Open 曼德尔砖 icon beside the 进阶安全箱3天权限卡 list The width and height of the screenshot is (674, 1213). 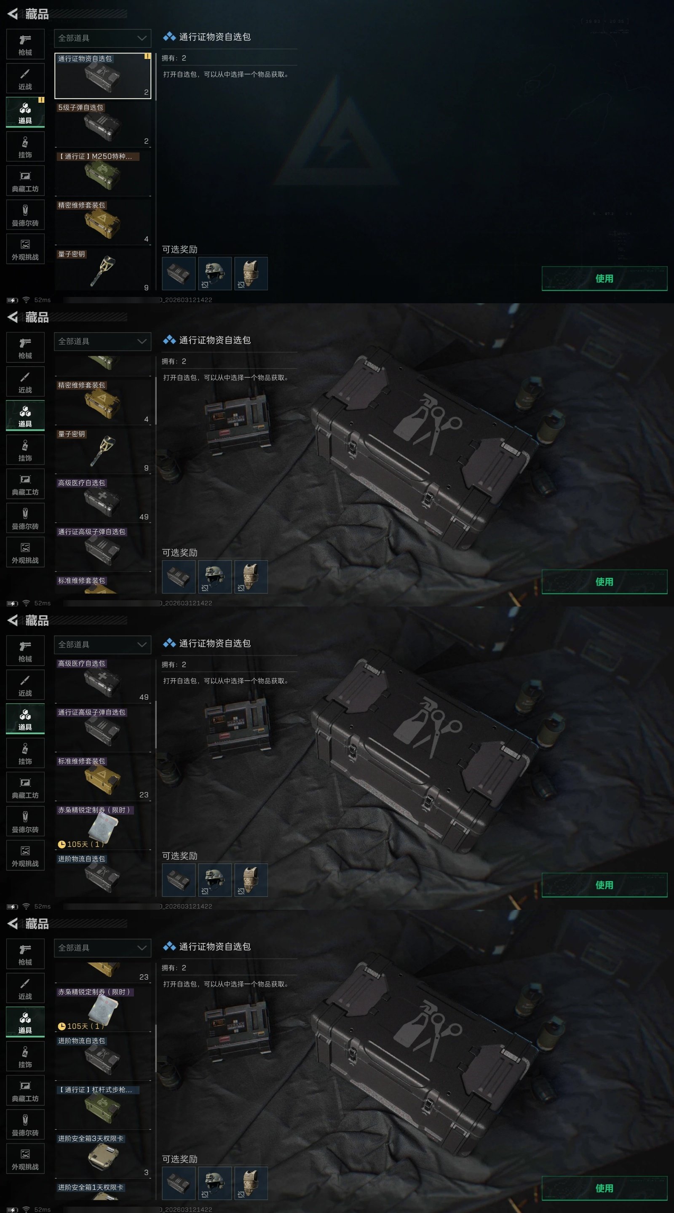pos(25,1125)
